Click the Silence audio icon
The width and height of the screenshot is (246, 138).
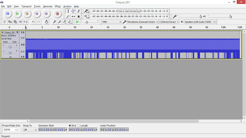[x=26, y=22]
